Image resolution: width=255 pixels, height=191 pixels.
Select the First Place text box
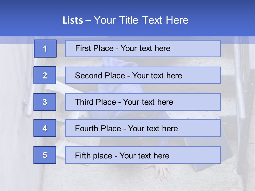pos(143,49)
